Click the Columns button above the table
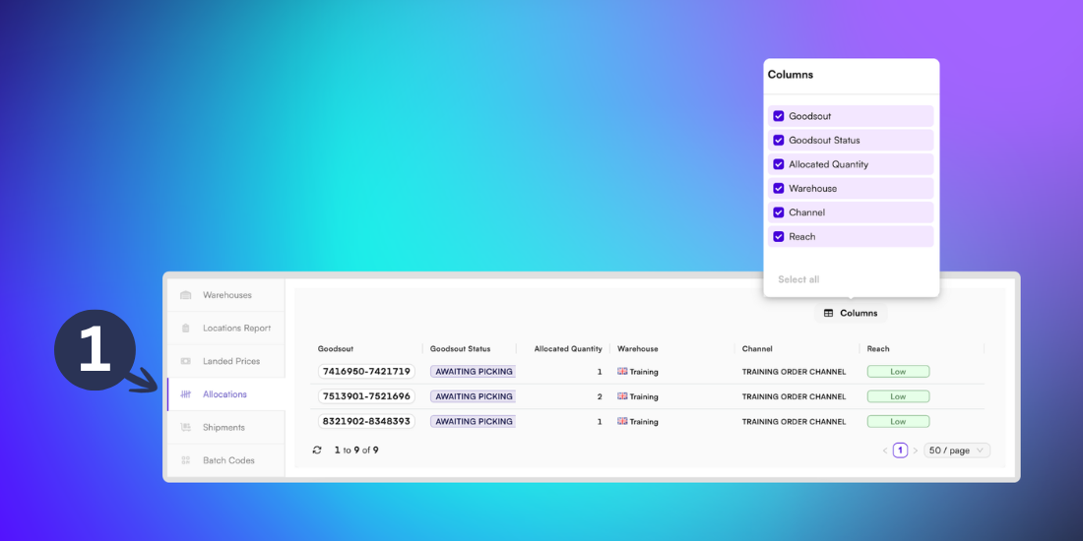 pyautogui.click(x=851, y=313)
